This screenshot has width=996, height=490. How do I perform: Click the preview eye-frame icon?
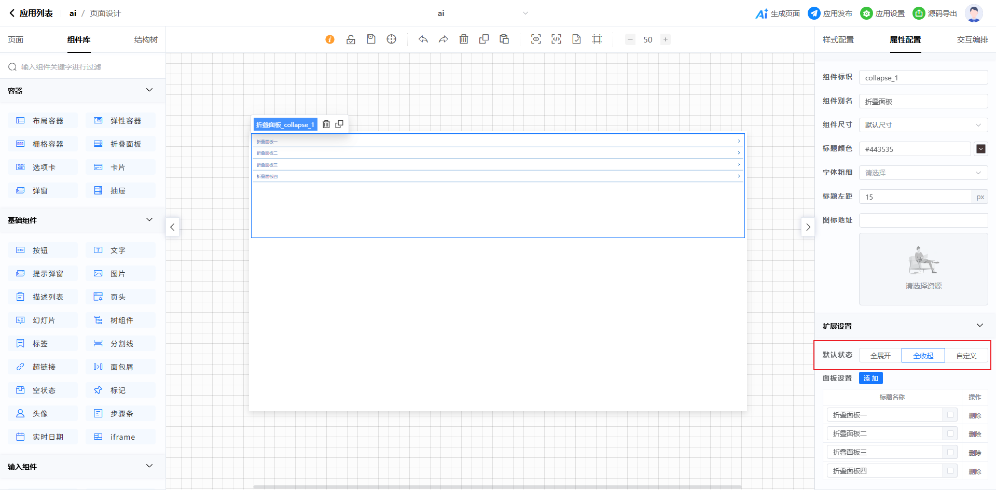pos(536,39)
